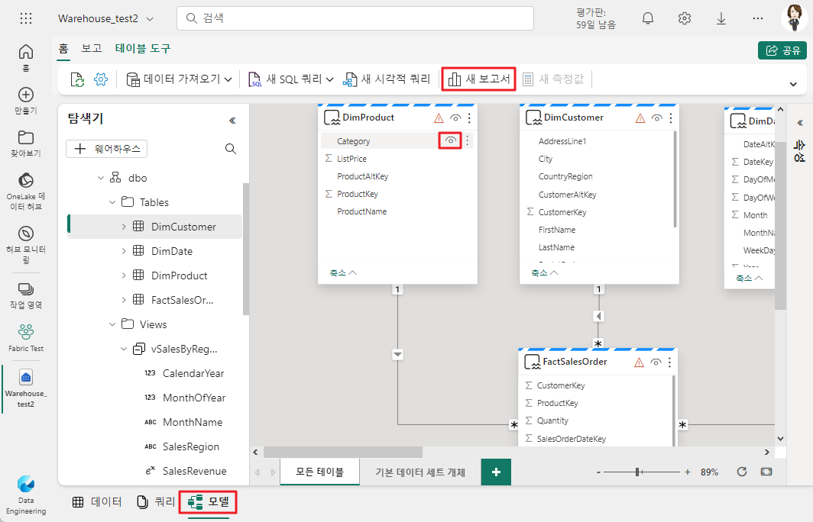Collapse the dbo schema node
This screenshot has height=522, width=813.
tap(101, 178)
